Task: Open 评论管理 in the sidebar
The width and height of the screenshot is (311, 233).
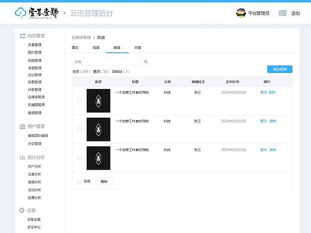Action: [35, 143]
